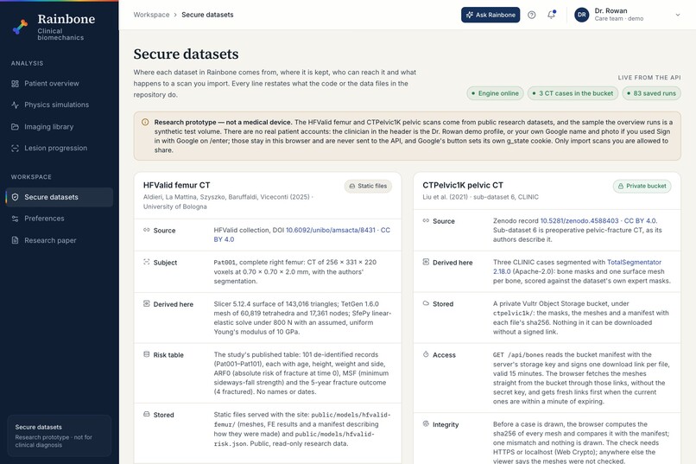Click the University of Bologna text
Screen dimensions: 696x464
[175, 207]
